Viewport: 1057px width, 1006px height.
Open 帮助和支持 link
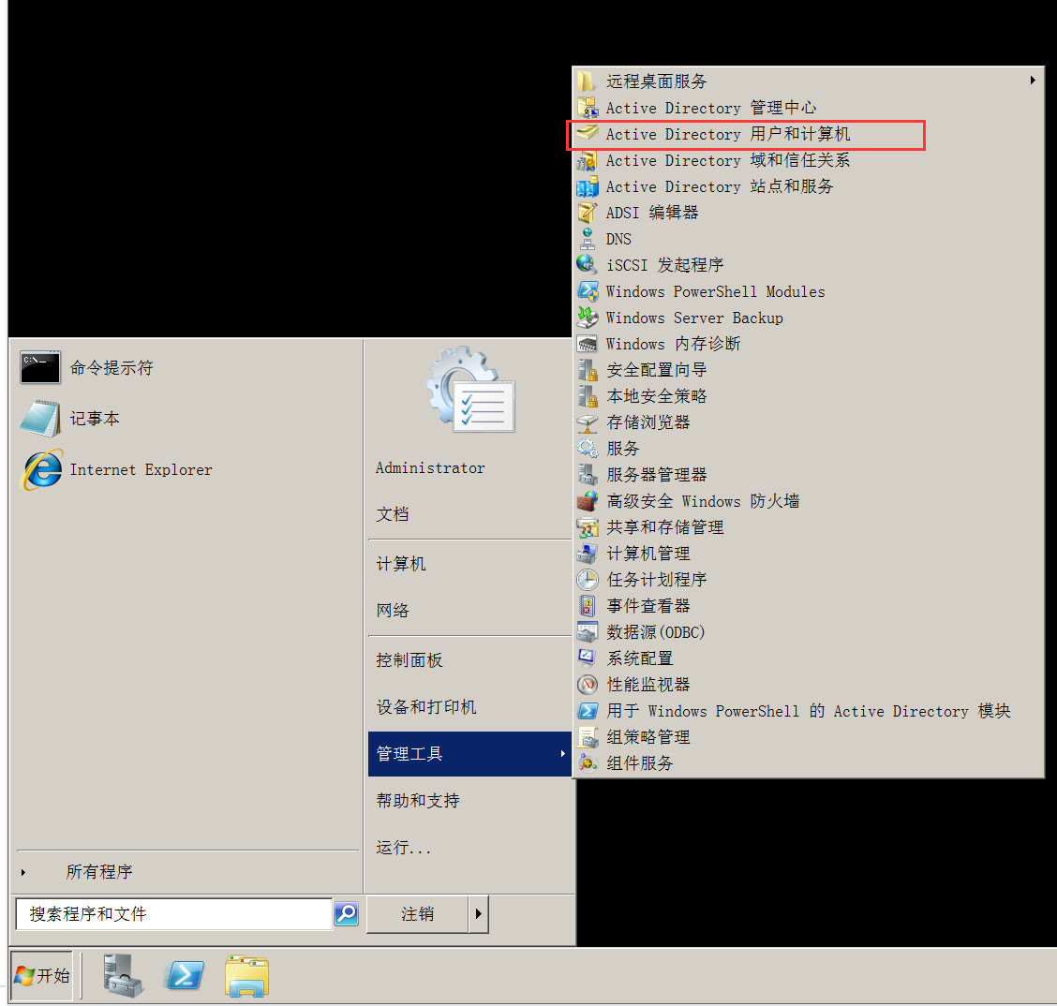pos(418,801)
